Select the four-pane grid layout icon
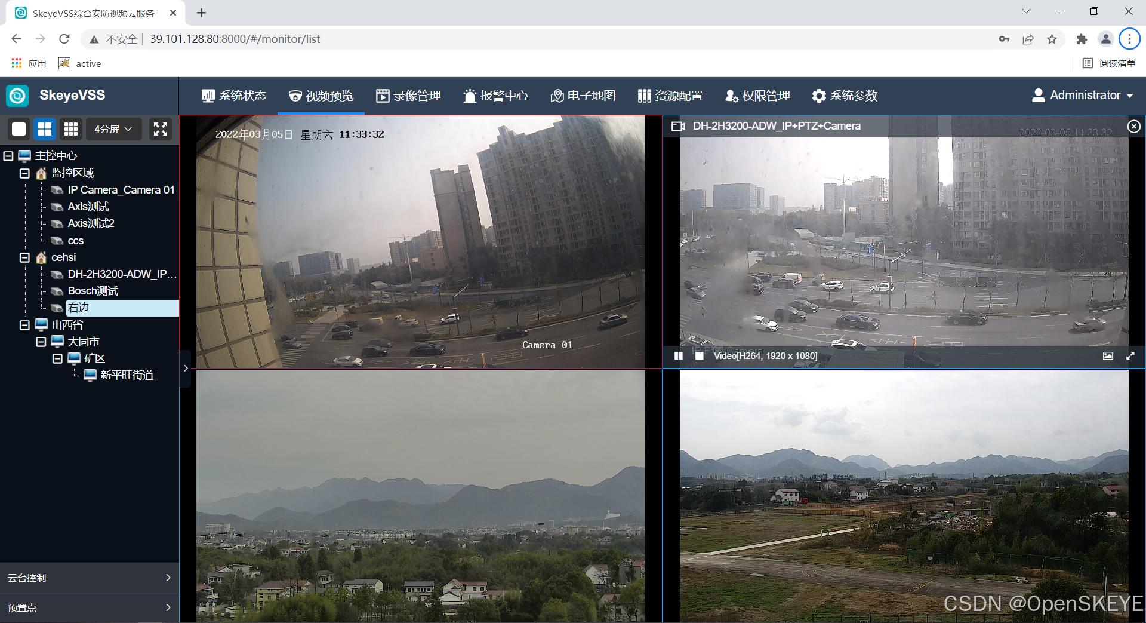Viewport: 1146px width, 623px height. point(45,129)
